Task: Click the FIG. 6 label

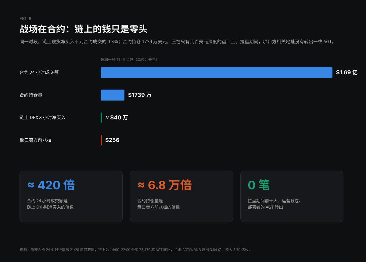Action: 25,19
